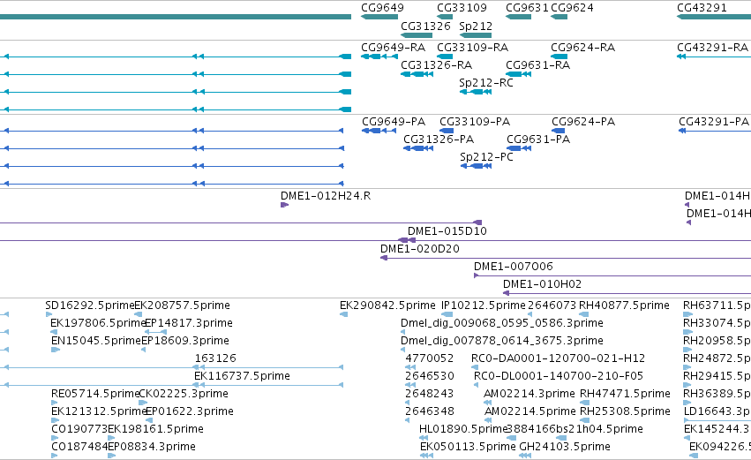Select EST RH40877.5prime
The width and height of the screenshot is (751, 460).
(624, 305)
